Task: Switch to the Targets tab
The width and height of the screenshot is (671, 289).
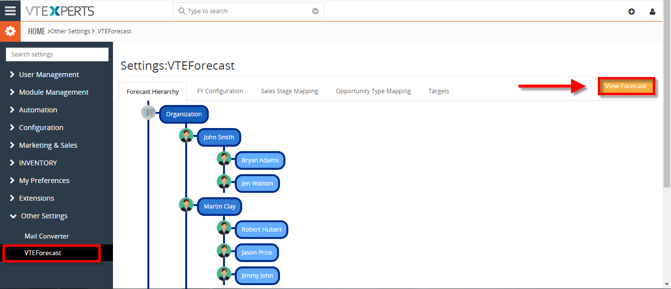Action: (x=439, y=91)
